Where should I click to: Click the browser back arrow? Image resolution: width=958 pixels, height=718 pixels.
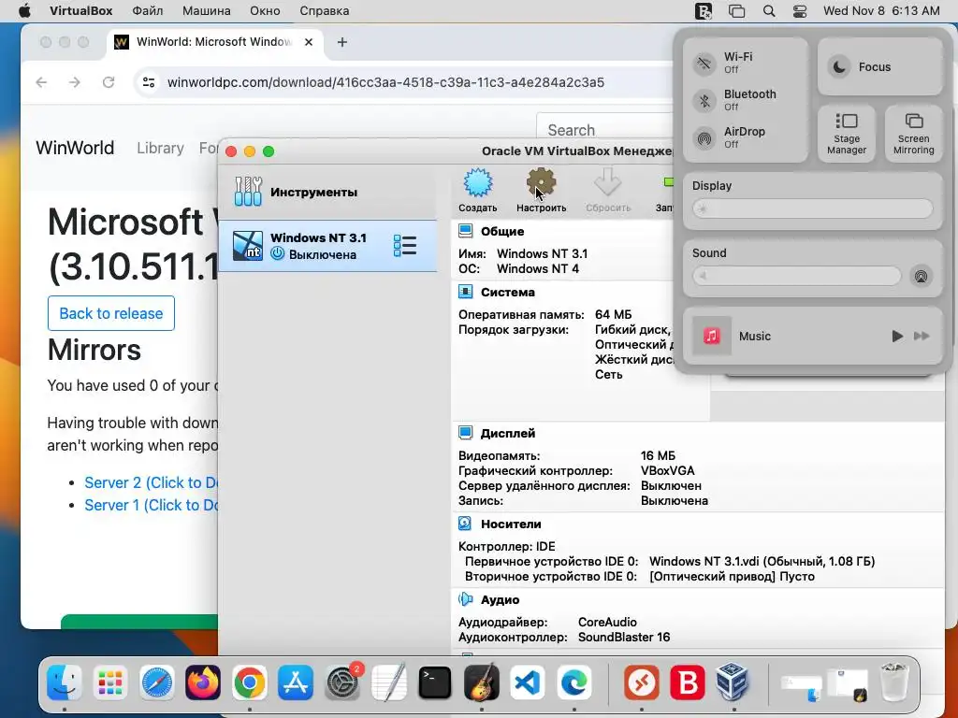pos(41,82)
